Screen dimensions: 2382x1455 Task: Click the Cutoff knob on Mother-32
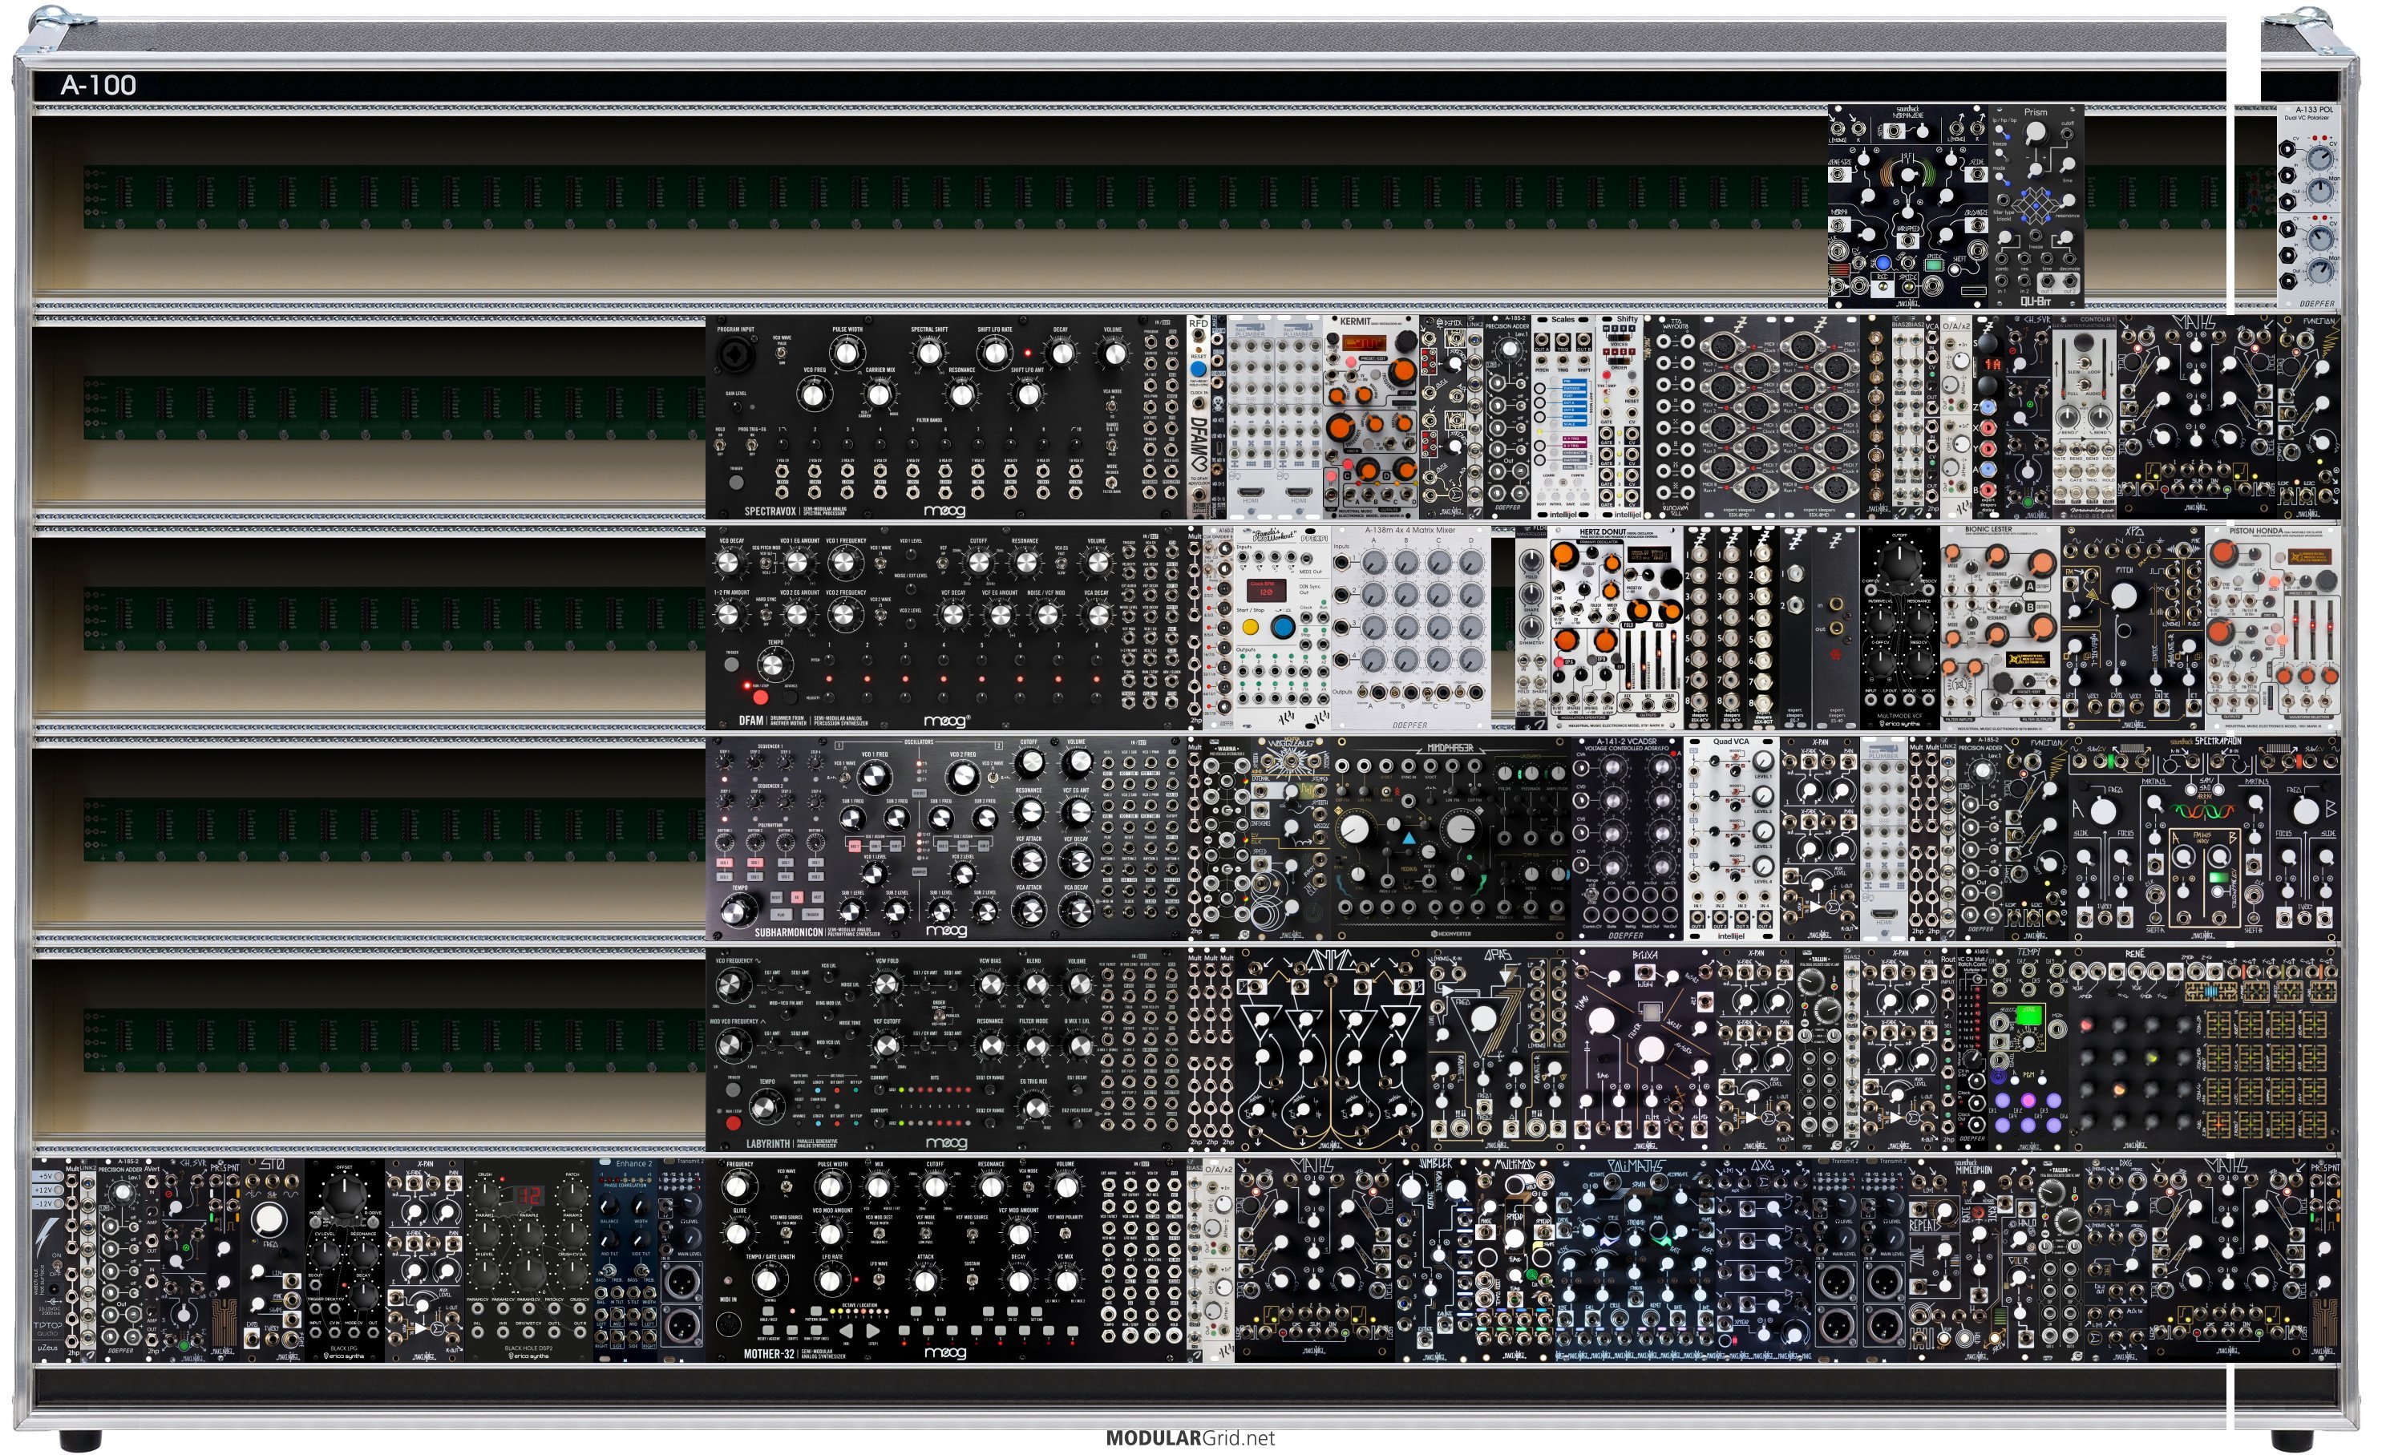tap(934, 1187)
